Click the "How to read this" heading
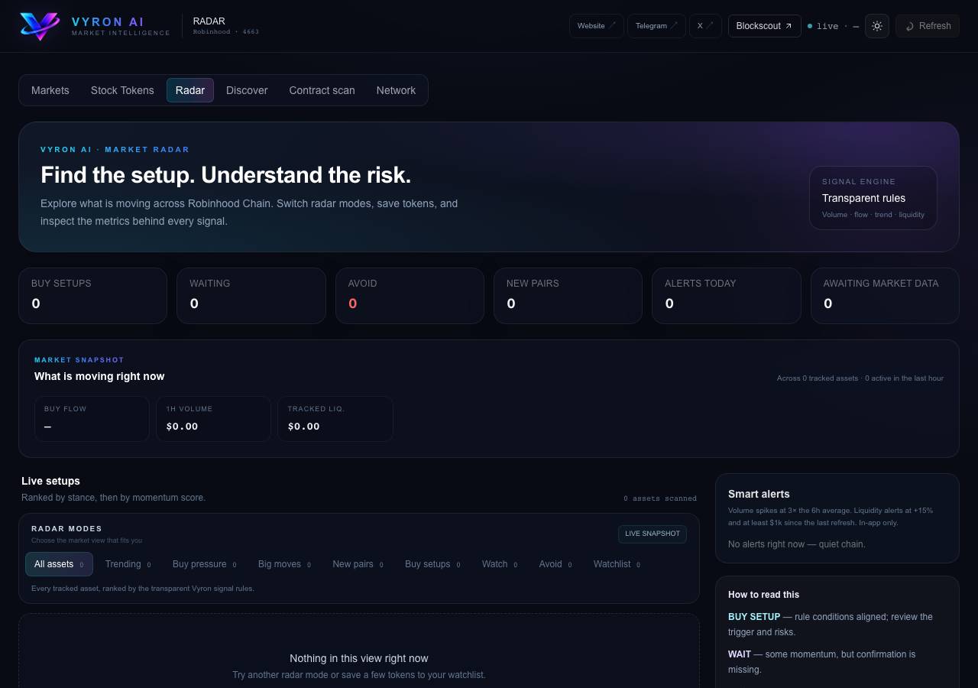This screenshot has height=688, width=978. [x=763, y=595]
